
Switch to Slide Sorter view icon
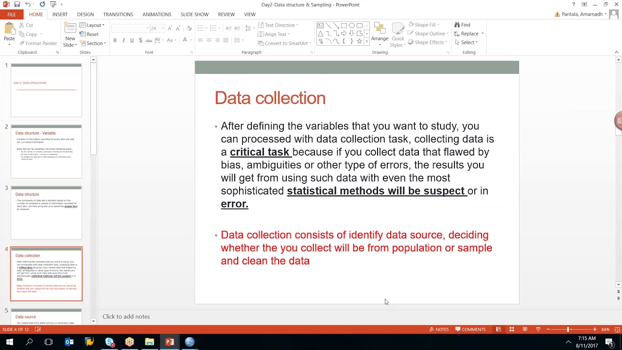click(512, 330)
